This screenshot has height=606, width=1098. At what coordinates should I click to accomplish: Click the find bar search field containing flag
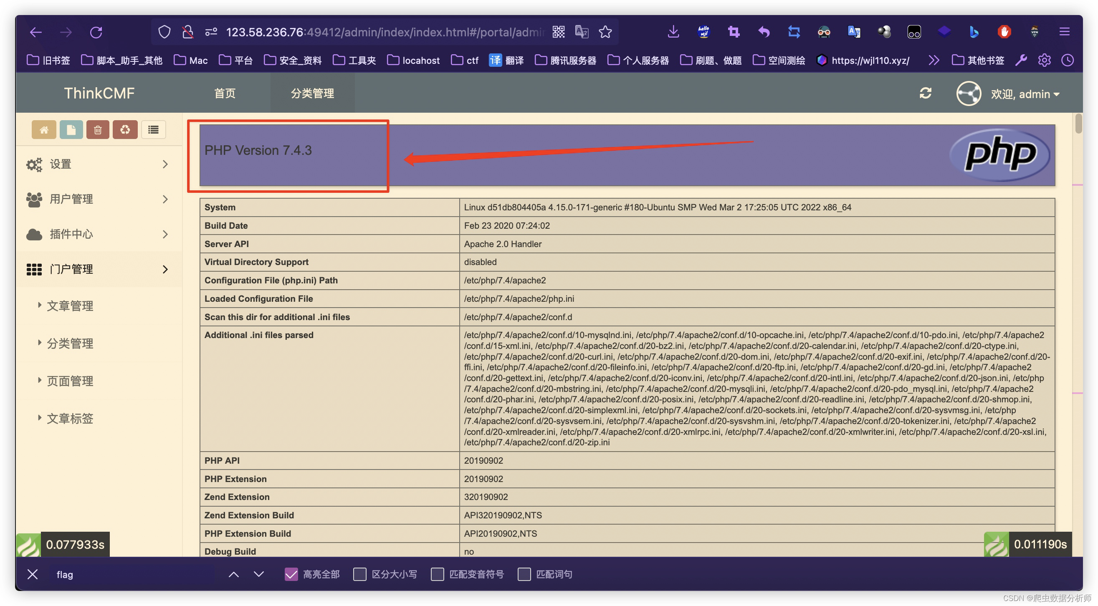point(132,574)
